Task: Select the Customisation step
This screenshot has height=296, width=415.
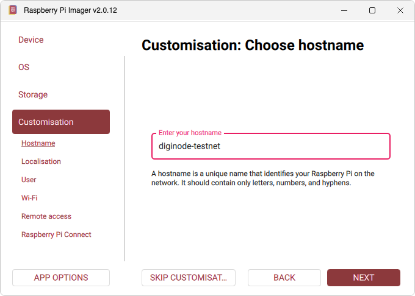Action: [x=61, y=122]
